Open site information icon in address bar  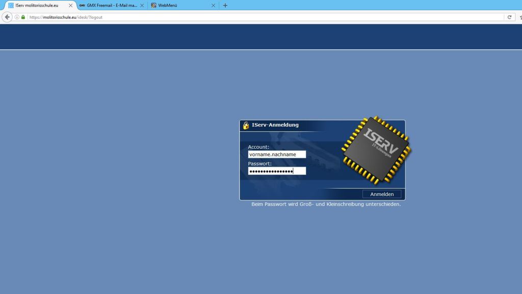[x=17, y=17]
